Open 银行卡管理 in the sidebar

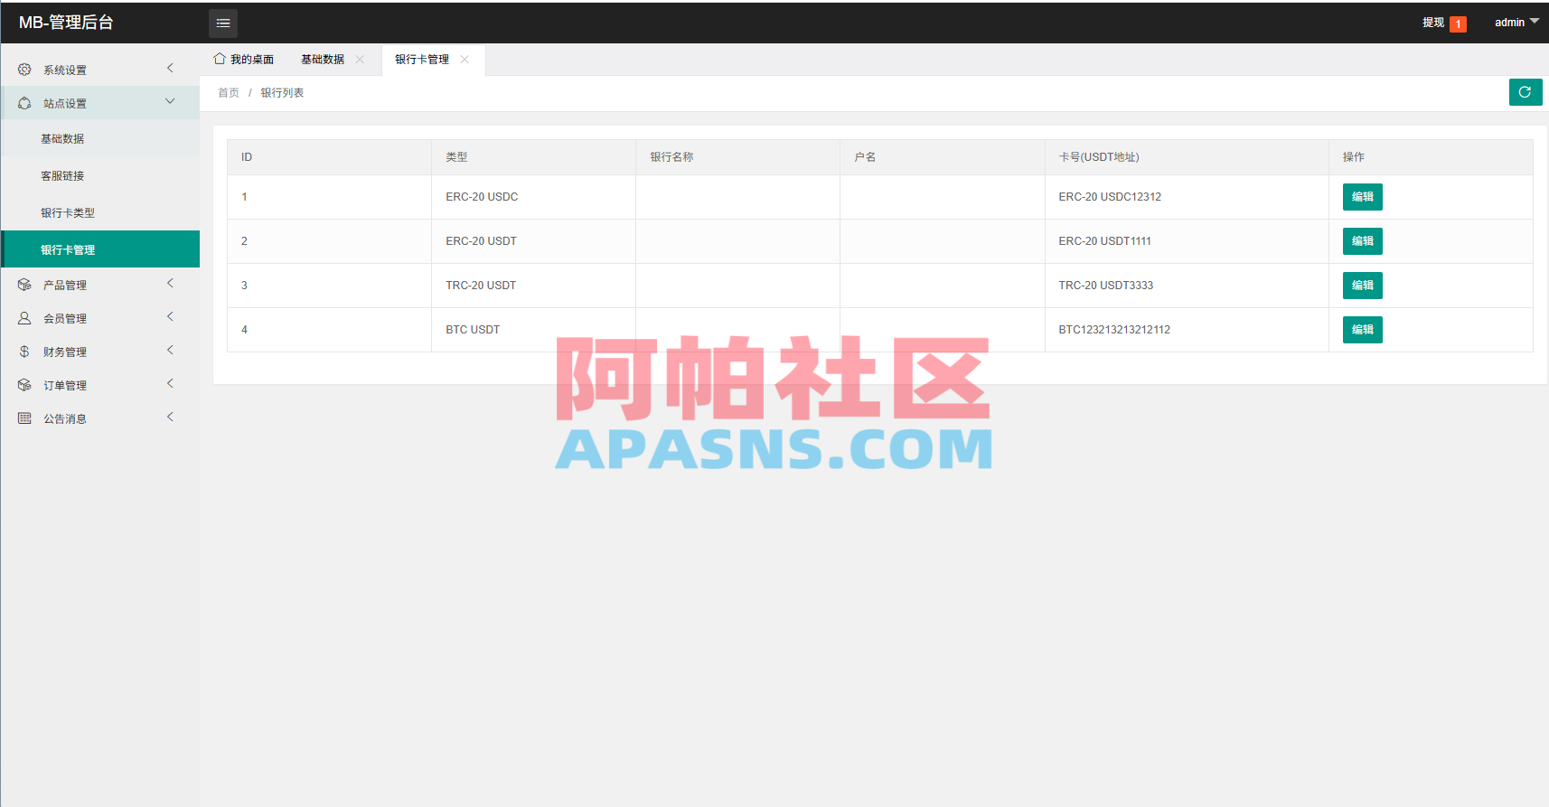[100, 249]
